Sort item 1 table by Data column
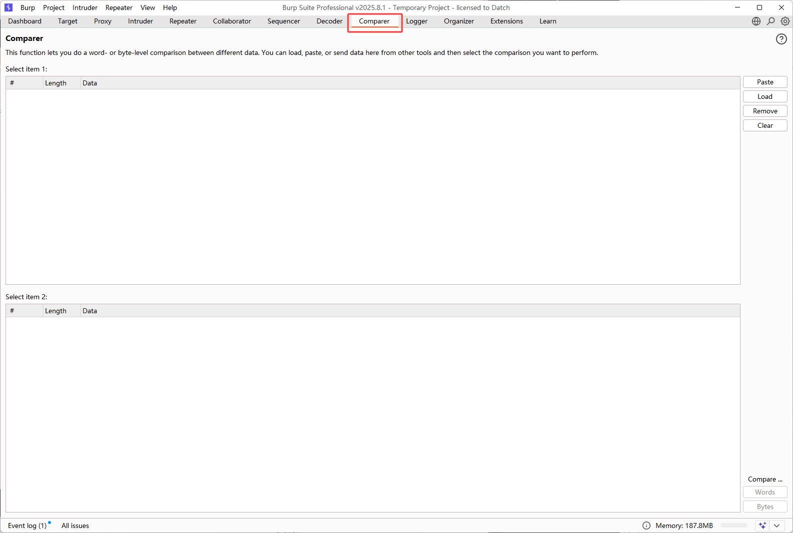This screenshot has width=793, height=533. pos(410,83)
